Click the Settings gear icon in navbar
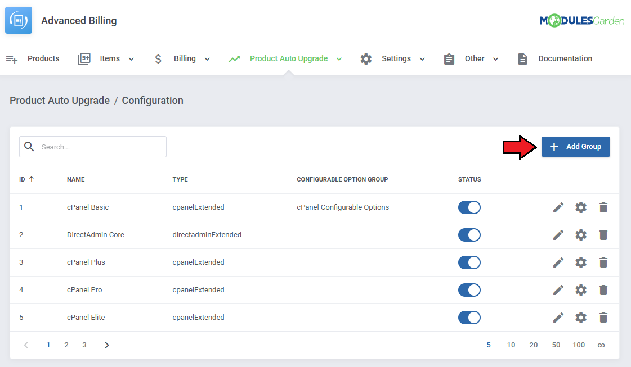The height and width of the screenshot is (367, 631). click(366, 59)
